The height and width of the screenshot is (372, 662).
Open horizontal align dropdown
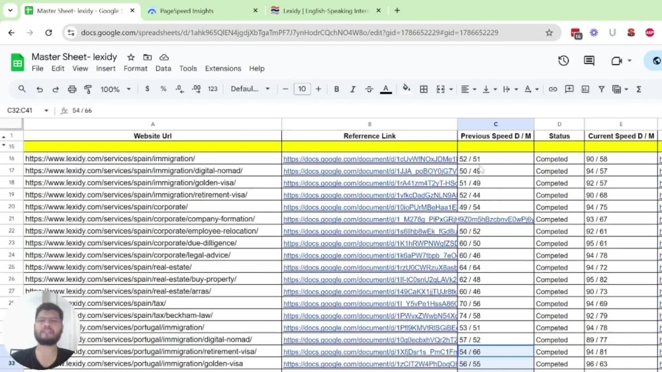click(x=468, y=89)
